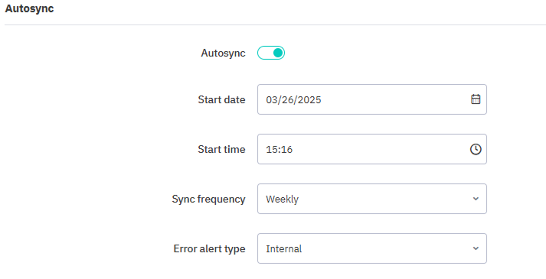Click the chevron arrow in Sync frequency
This screenshot has width=546, height=279.
coord(476,199)
